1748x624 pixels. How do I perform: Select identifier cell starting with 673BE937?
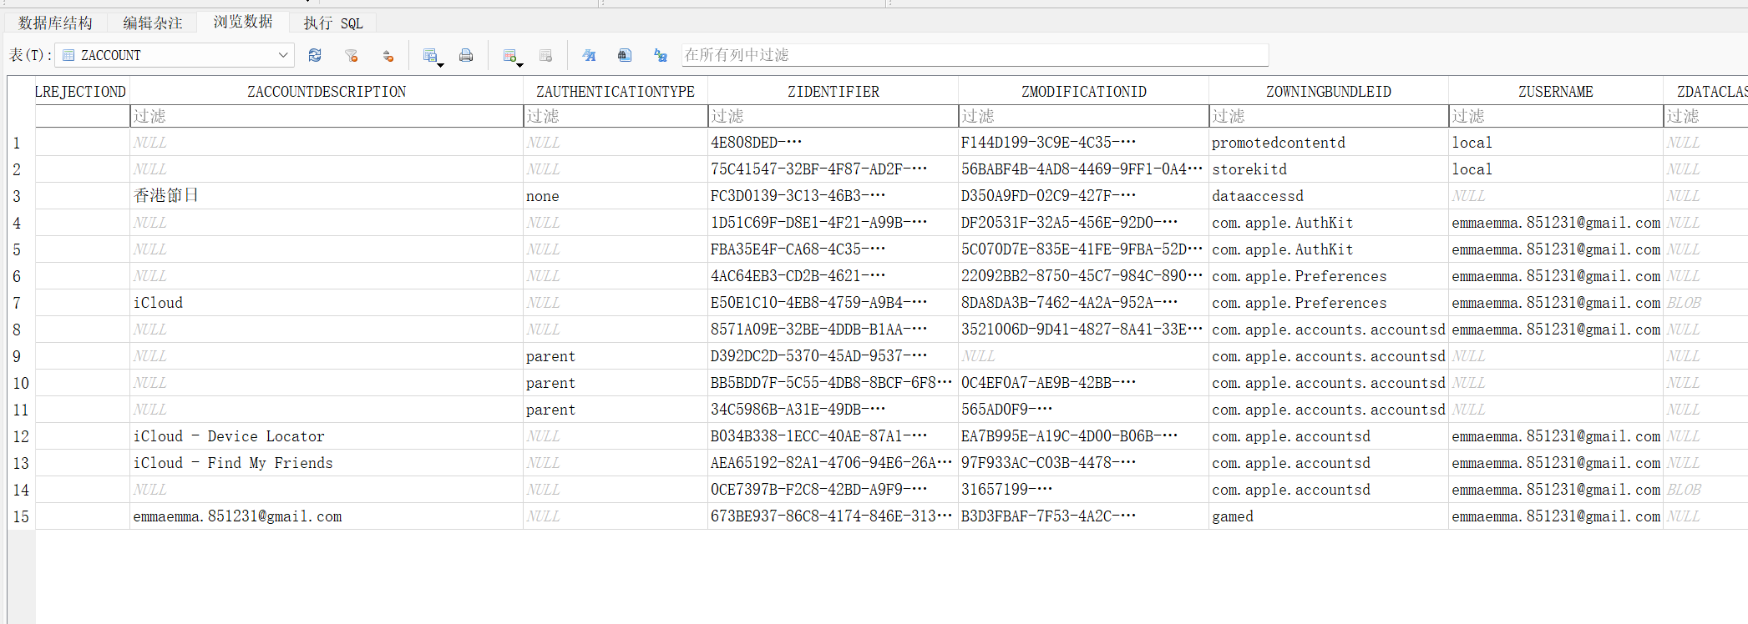click(833, 516)
